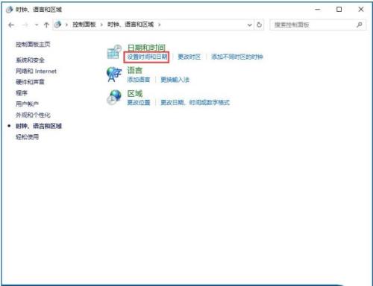
Task: Click the Date and Time calendar clock icon
Action: coord(114,52)
